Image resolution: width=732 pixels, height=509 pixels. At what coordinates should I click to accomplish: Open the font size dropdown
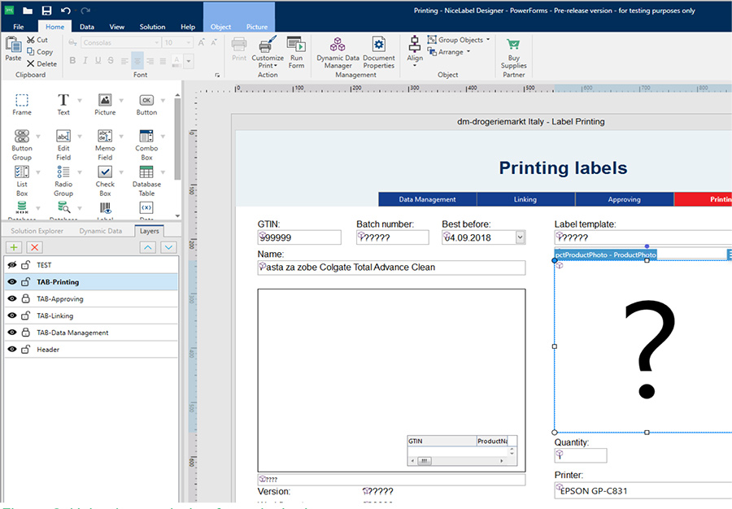pos(189,42)
